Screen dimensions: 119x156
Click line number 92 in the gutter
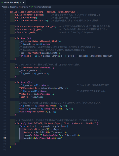[x=5, y=138]
